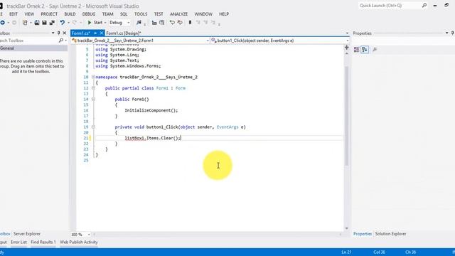Select the Properties bottom tab

(363, 234)
